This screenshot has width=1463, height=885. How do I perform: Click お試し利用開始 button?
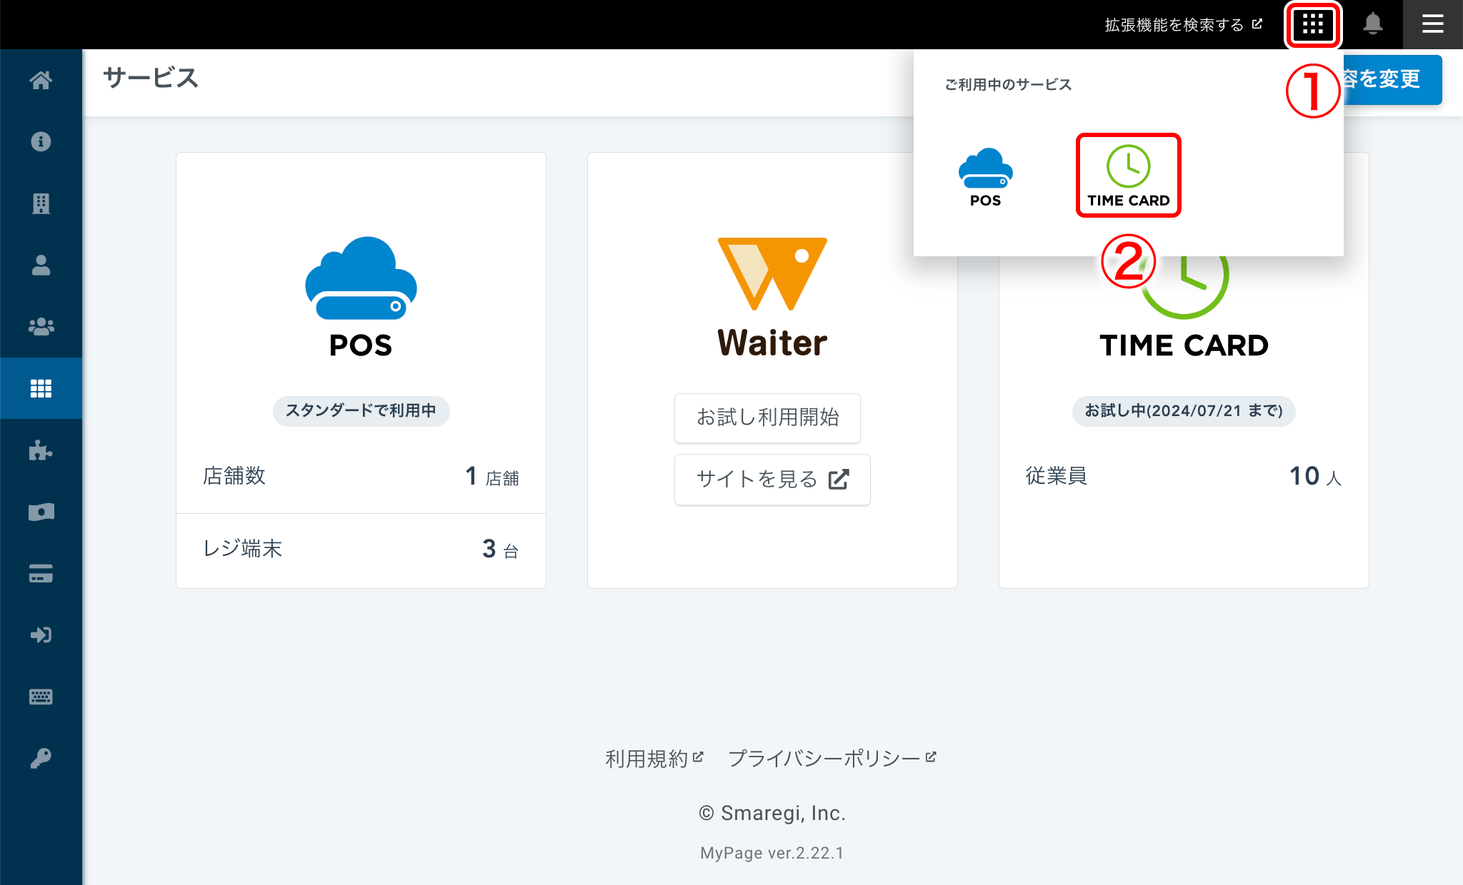(767, 418)
